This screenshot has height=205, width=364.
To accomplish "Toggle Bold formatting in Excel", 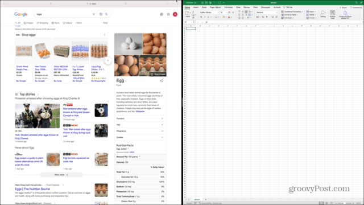I will [x=201, y=17].
